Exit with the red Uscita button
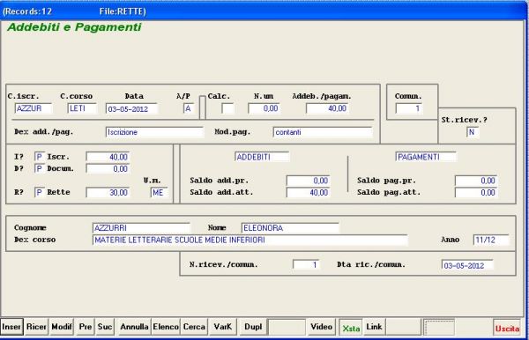 (x=507, y=328)
